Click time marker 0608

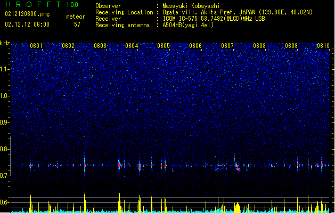coord(259,46)
